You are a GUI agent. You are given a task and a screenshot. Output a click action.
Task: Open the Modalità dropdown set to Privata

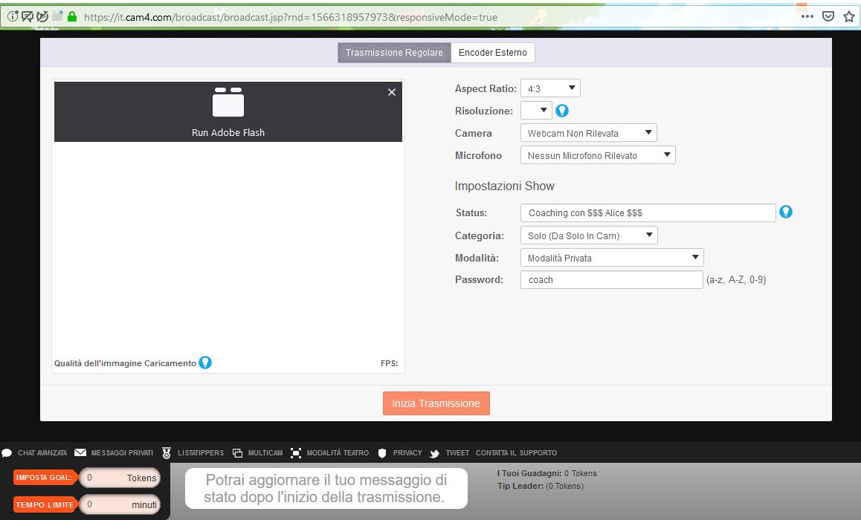point(611,258)
